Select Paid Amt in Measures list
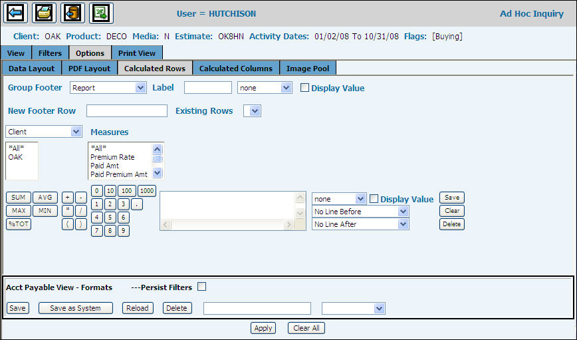The height and width of the screenshot is (340, 577). point(104,166)
